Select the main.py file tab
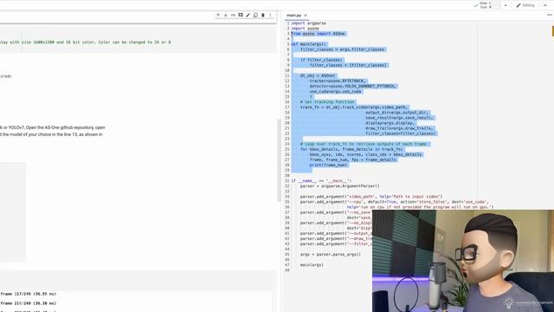Viewport: 554px width, 312px height. click(x=294, y=16)
